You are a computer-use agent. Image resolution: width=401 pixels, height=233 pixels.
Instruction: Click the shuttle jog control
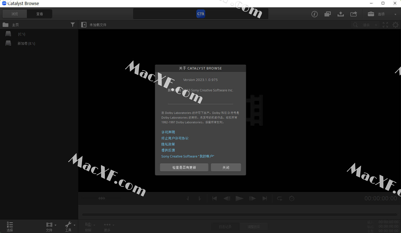pos(102,199)
